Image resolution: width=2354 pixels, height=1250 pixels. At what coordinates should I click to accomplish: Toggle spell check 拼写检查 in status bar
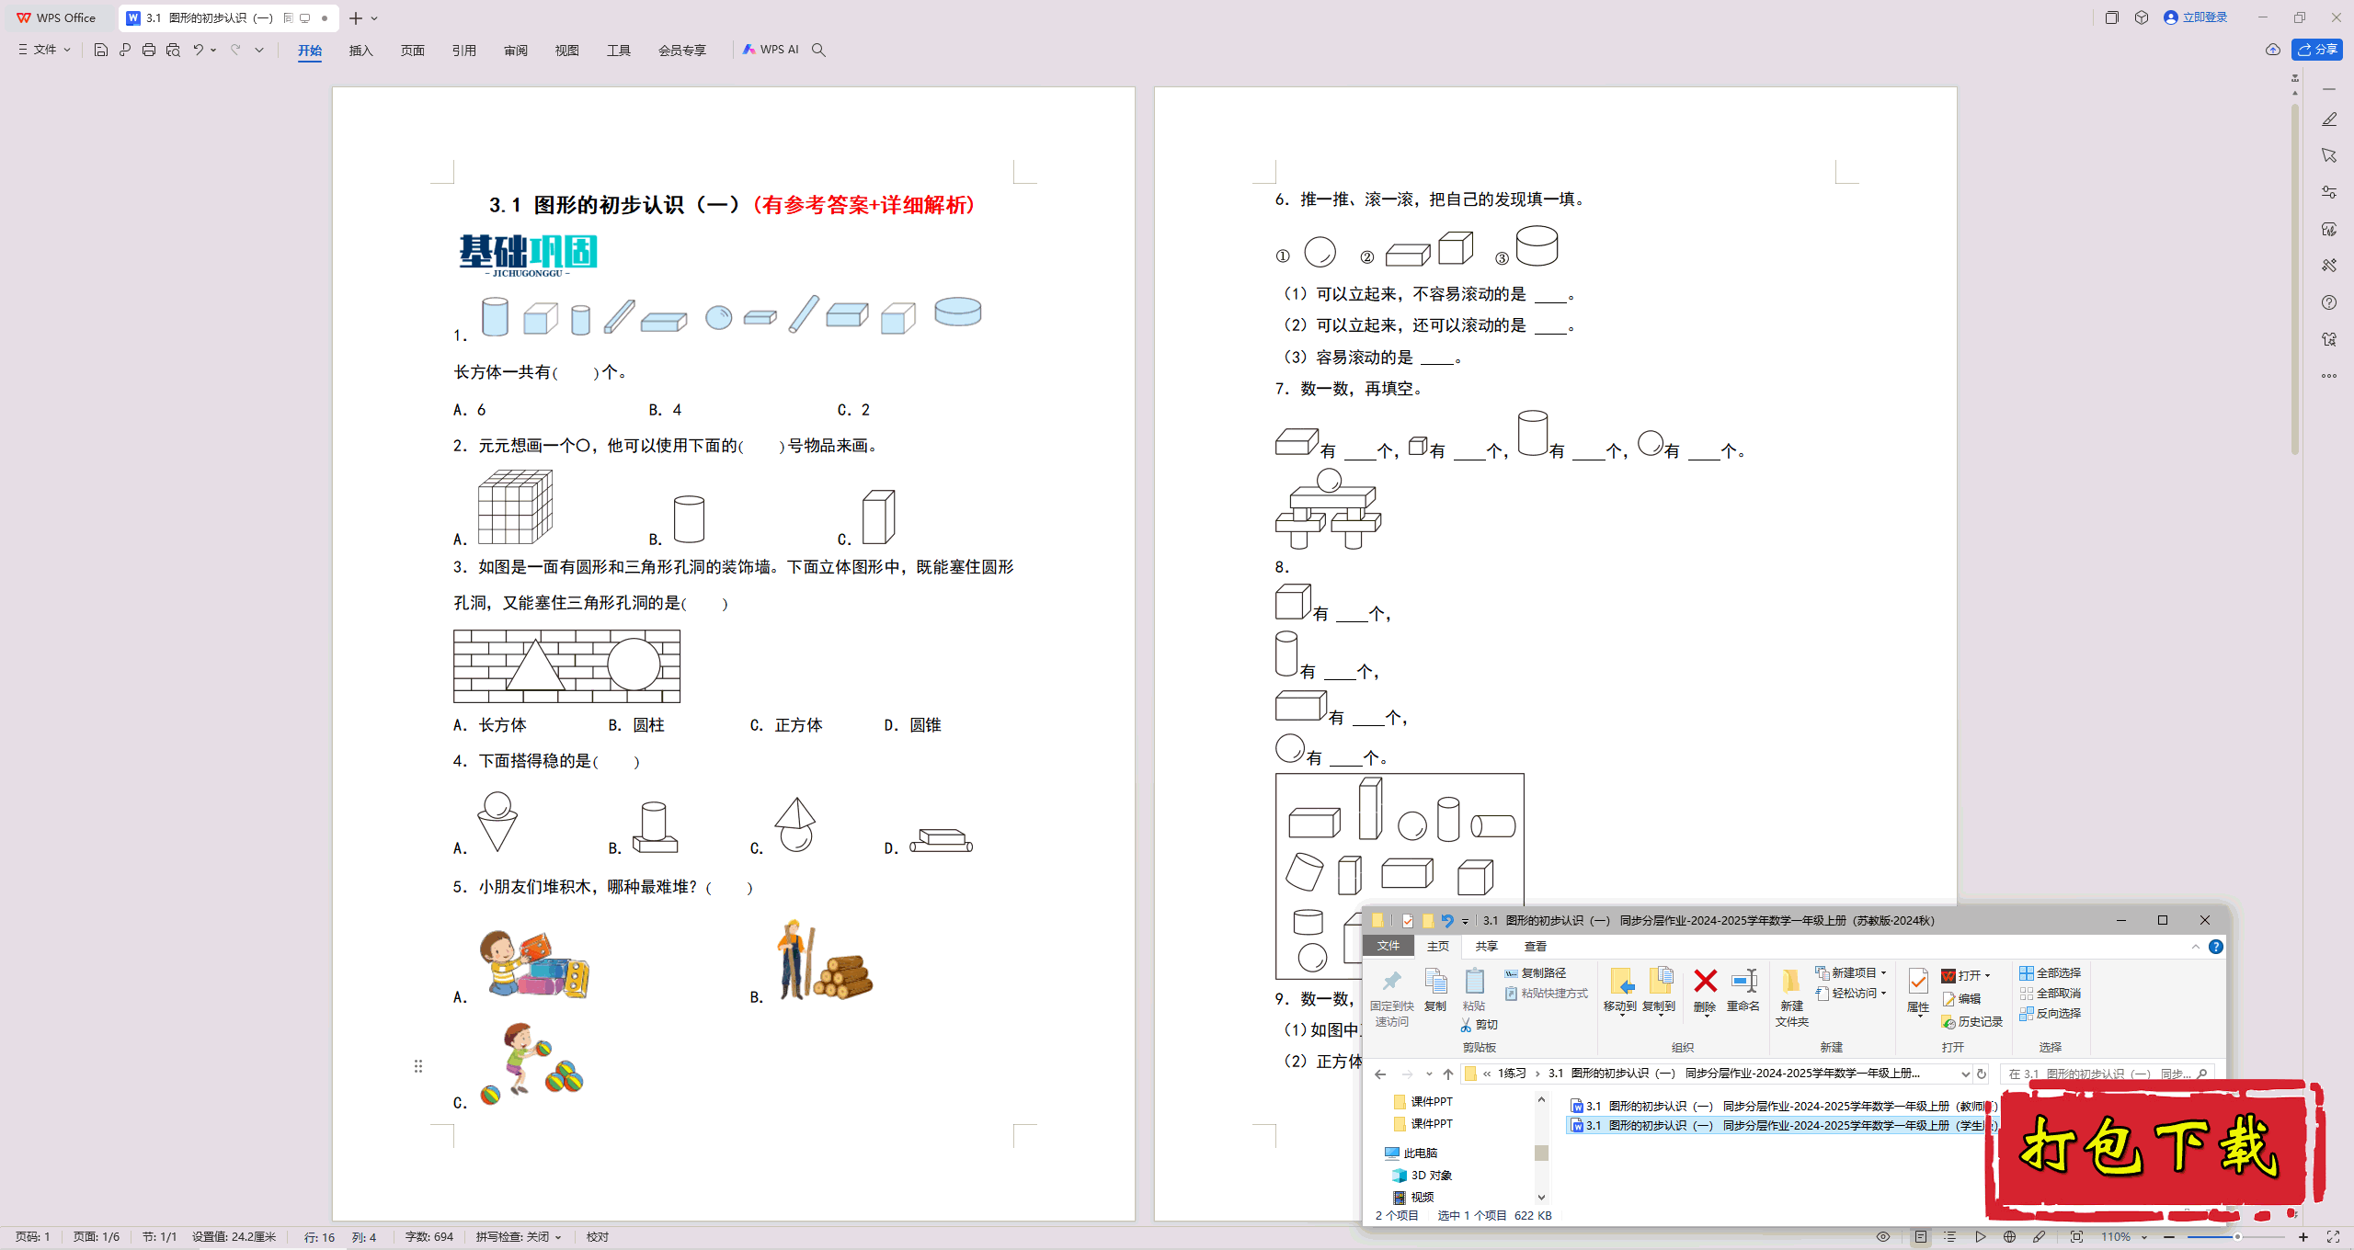519,1237
